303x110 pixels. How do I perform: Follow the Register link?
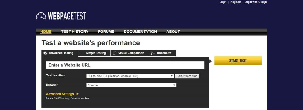pos(236,2)
